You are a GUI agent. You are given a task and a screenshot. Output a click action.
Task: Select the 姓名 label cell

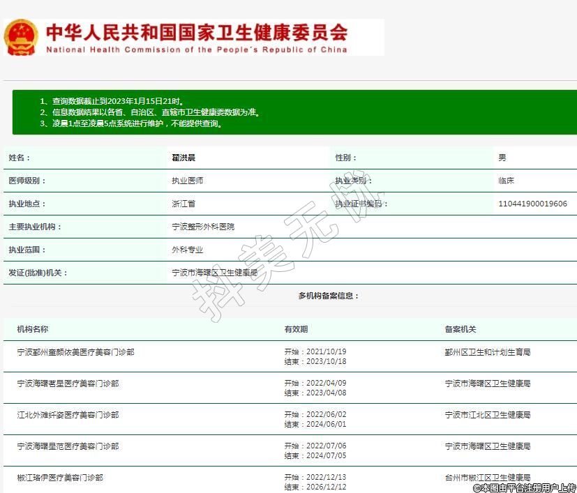click(x=20, y=158)
